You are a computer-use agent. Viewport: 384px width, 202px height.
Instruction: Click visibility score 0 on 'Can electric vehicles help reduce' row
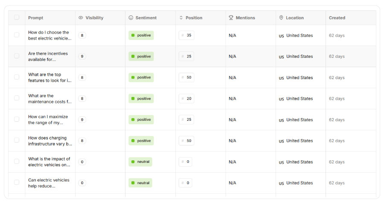click(x=82, y=183)
